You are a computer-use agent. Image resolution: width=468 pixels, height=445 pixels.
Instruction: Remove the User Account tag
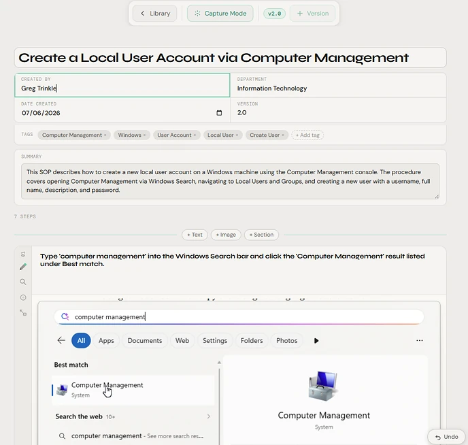[195, 135]
